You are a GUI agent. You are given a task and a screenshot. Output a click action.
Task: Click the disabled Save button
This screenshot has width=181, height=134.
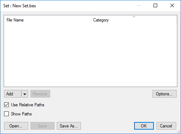(43, 126)
